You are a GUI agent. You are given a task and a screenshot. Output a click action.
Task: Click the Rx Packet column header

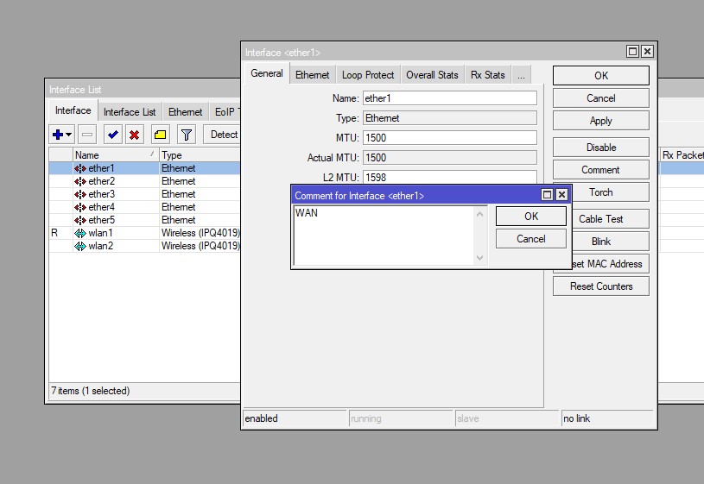pos(682,155)
